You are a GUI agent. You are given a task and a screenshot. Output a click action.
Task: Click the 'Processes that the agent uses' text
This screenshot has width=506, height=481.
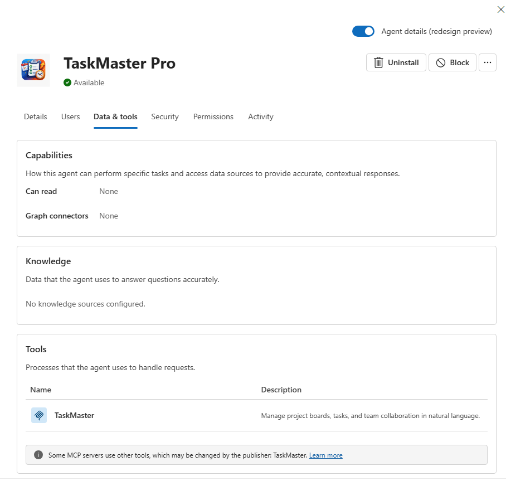click(x=110, y=368)
